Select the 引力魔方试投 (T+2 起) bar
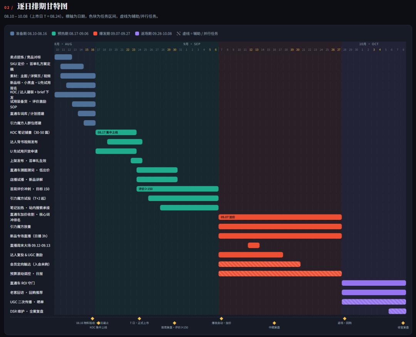 click(183, 198)
